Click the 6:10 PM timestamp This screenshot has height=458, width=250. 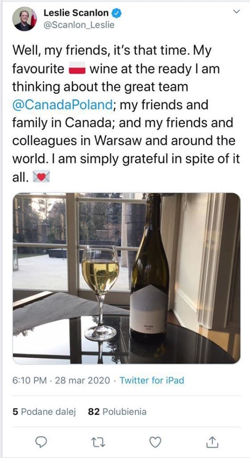click(x=30, y=380)
